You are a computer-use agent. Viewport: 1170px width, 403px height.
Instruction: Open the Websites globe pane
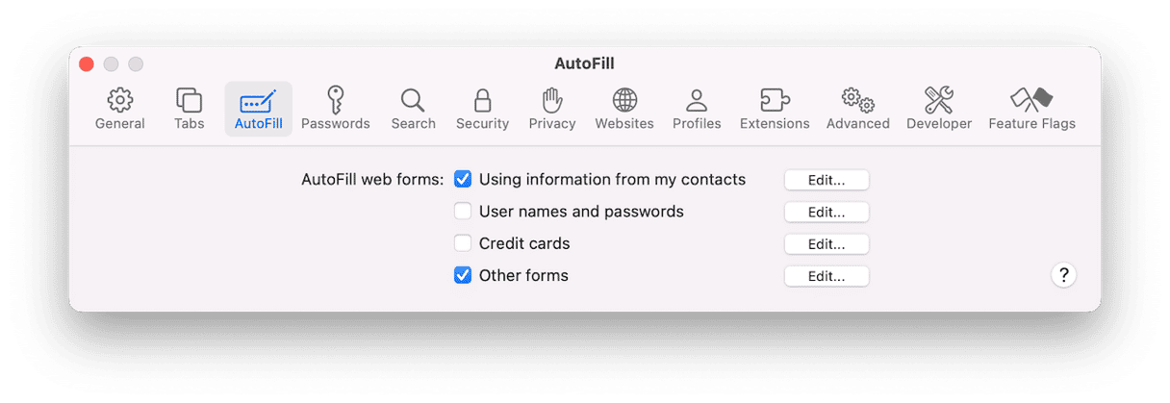pos(624,109)
